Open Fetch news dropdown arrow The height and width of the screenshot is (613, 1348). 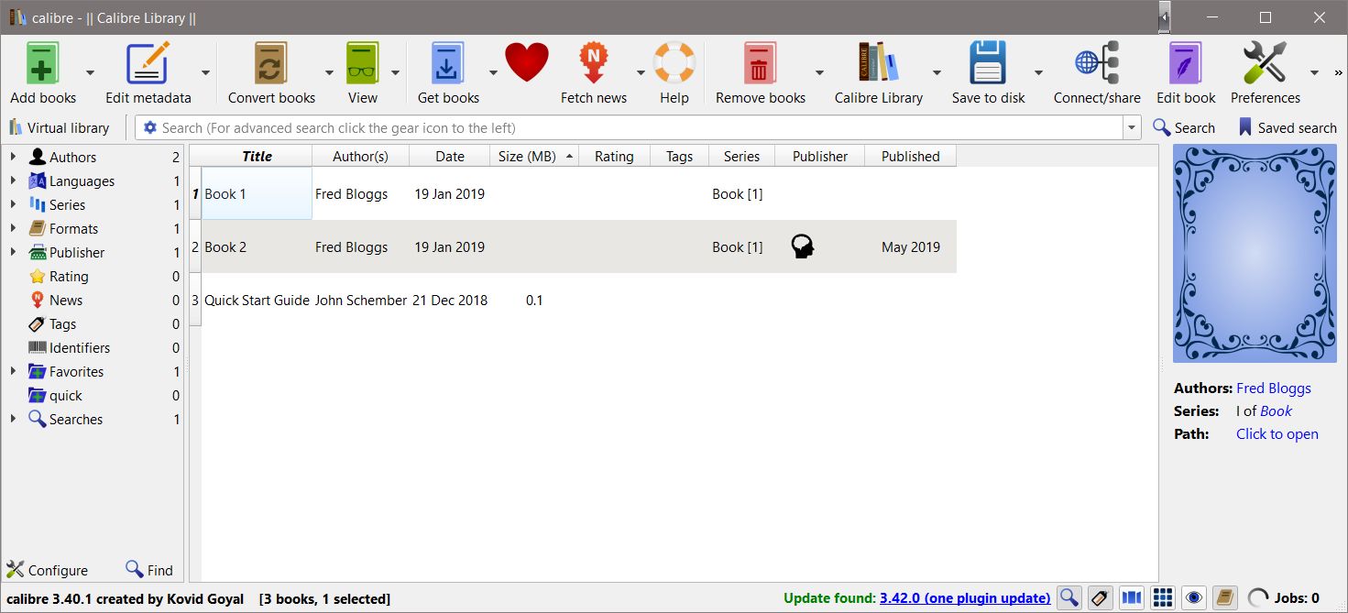click(641, 73)
